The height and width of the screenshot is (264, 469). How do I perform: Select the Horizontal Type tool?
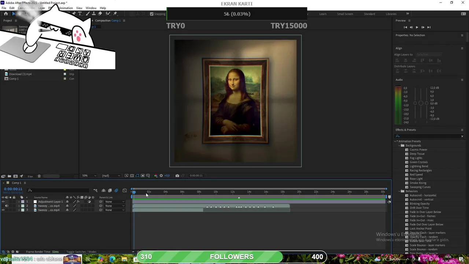[x=80, y=14]
